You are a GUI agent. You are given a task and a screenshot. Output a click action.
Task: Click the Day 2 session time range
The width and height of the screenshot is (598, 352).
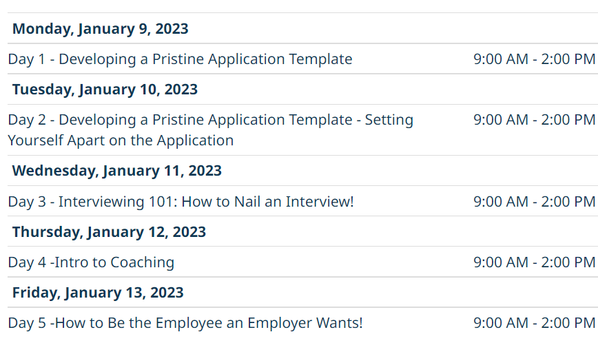point(535,120)
